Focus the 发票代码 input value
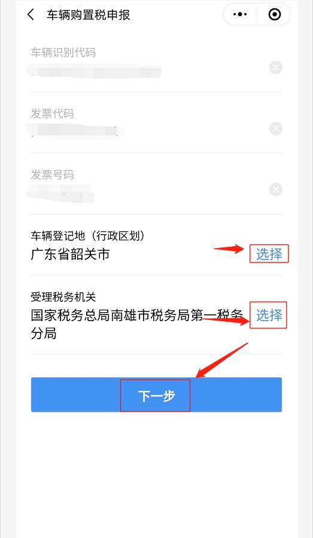The height and width of the screenshot is (538, 313). click(x=76, y=131)
